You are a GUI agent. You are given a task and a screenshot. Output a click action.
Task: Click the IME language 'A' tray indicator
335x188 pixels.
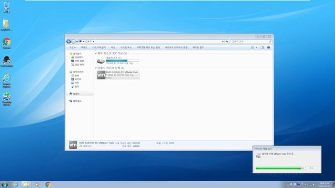click(291, 184)
